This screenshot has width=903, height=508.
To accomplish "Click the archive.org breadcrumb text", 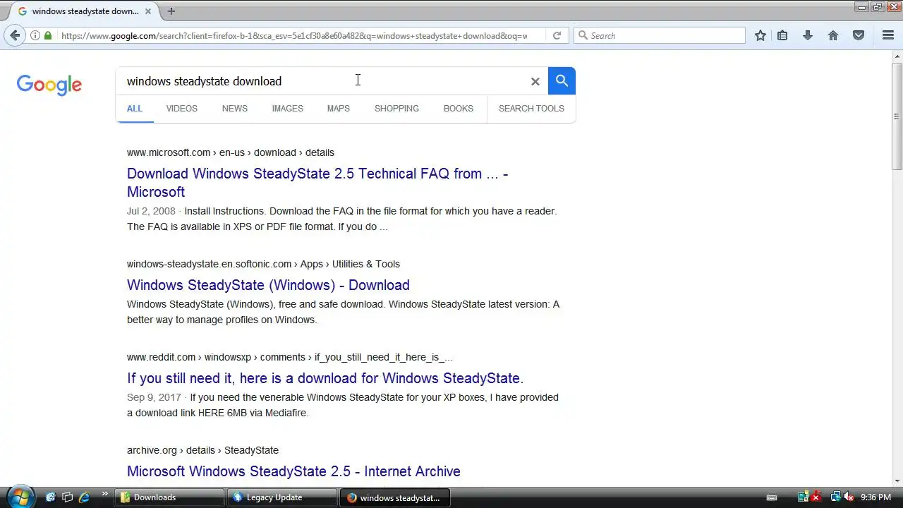I will [152, 450].
